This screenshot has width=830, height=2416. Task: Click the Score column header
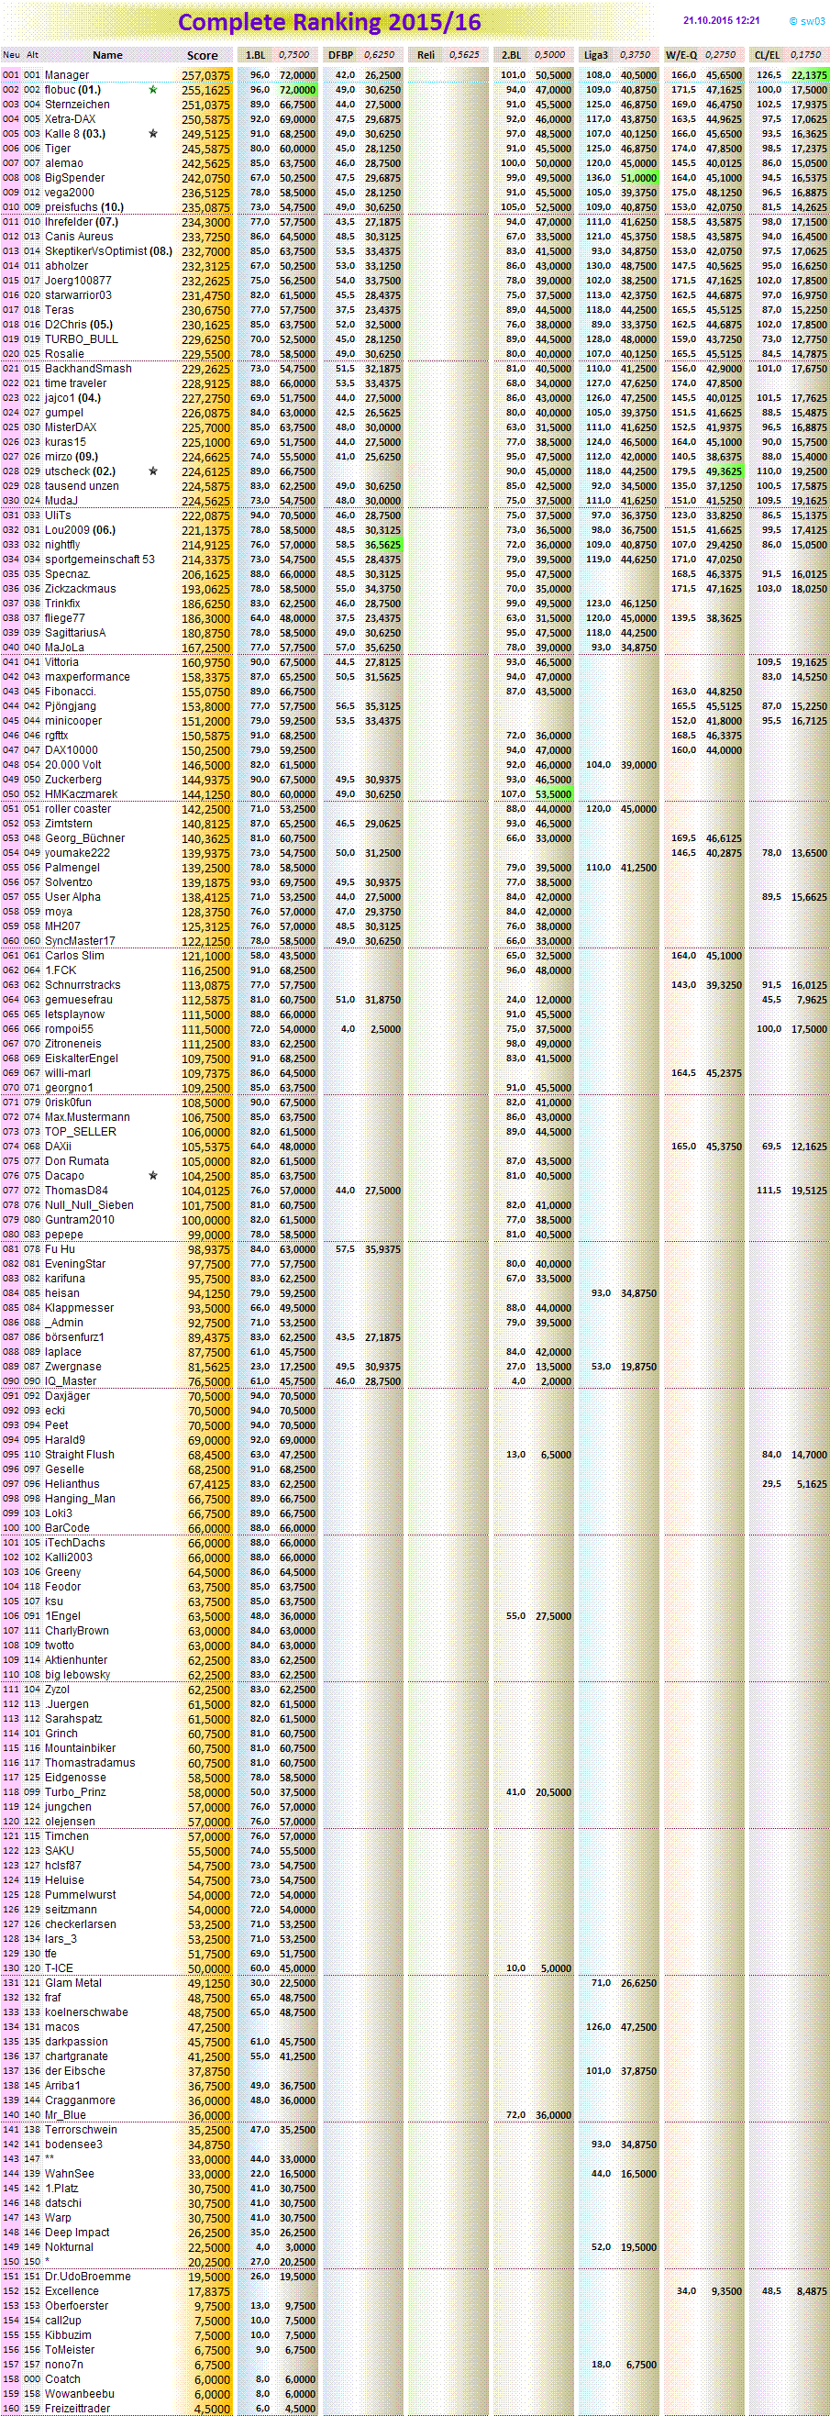203,56
